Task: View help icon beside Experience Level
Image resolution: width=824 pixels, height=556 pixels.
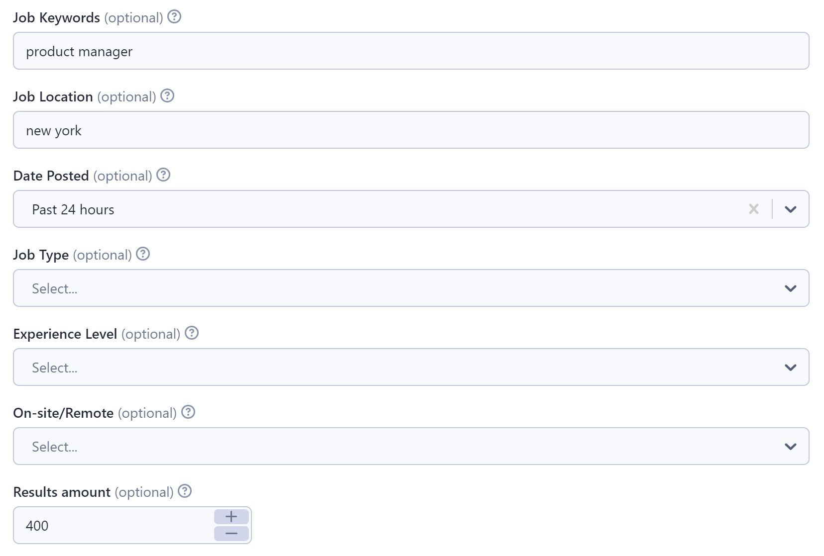Action: point(192,333)
